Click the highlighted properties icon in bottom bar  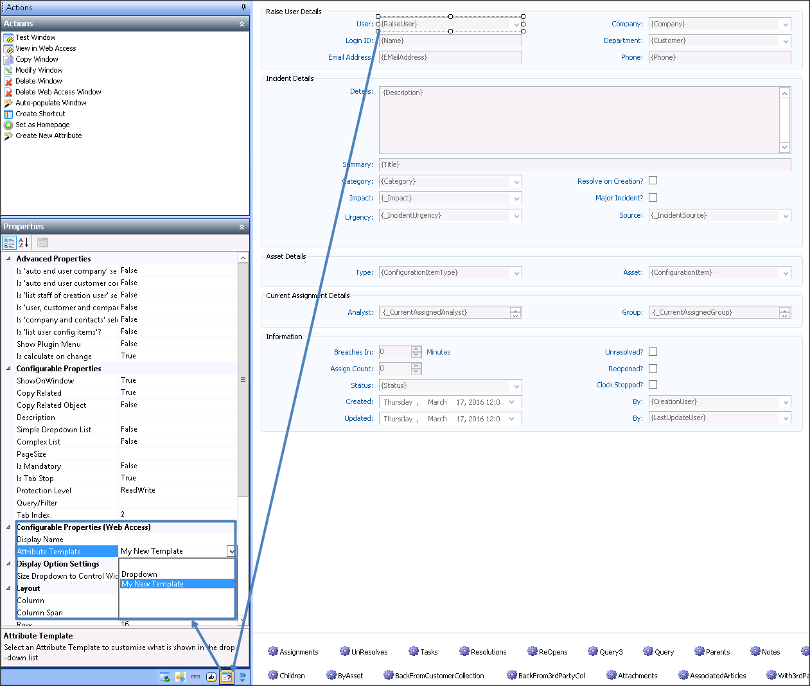[227, 677]
